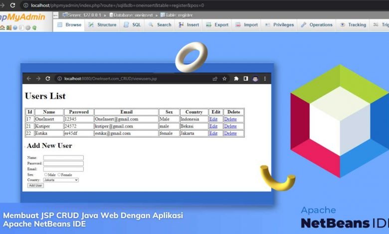The image size is (389, 234).
Task: Click Edit link for Kutiper row
Action: pos(213,126)
